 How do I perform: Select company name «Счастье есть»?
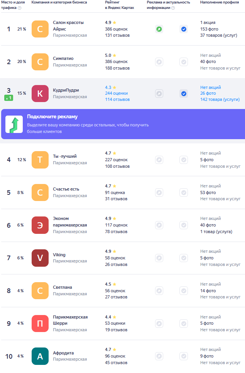(x=66, y=189)
